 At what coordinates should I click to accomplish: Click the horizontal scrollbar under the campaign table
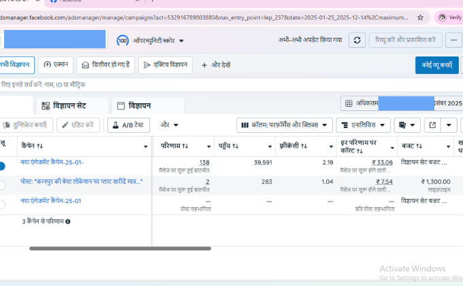pyautogui.click(x=119, y=249)
